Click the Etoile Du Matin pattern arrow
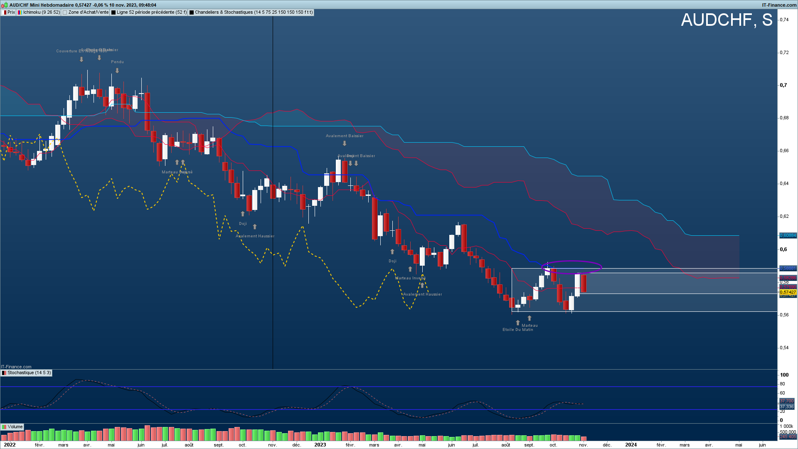798x449 pixels. point(518,323)
